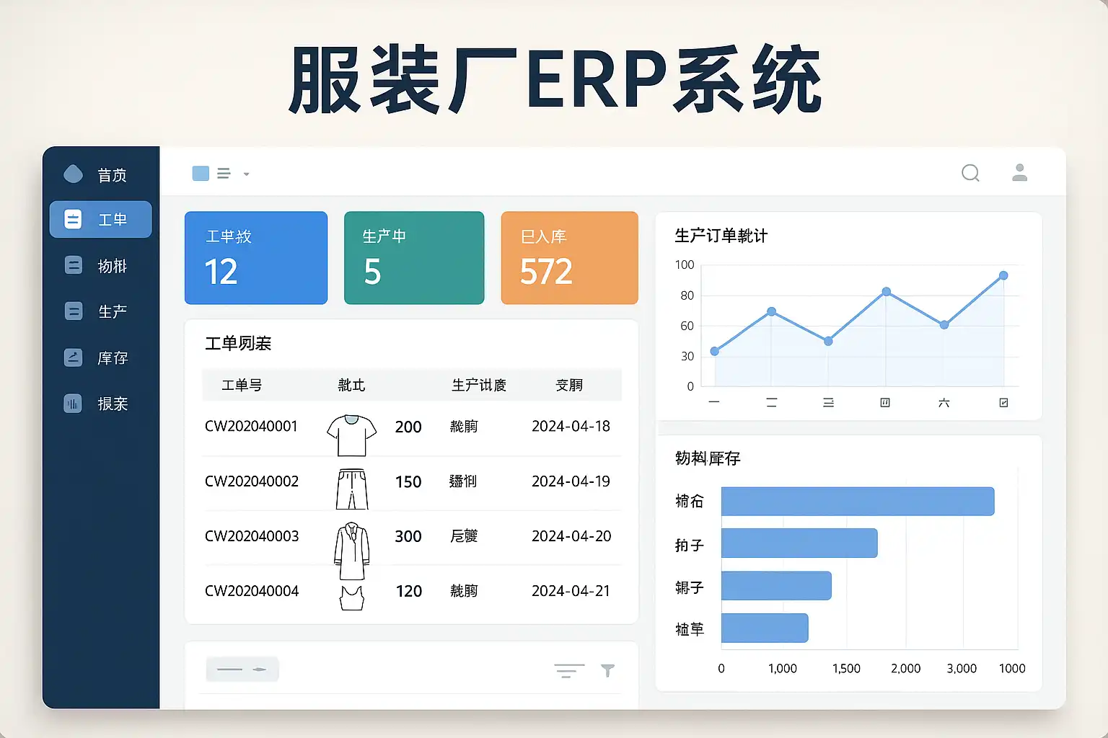Select work order CW202040002
Viewport: 1108px width, 738px height.
coord(252,481)
